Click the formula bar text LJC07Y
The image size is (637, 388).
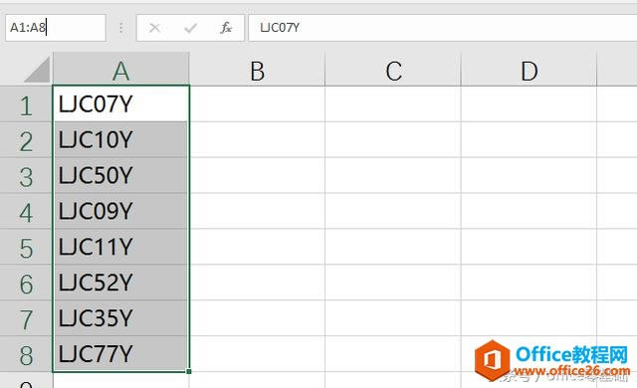280,28
